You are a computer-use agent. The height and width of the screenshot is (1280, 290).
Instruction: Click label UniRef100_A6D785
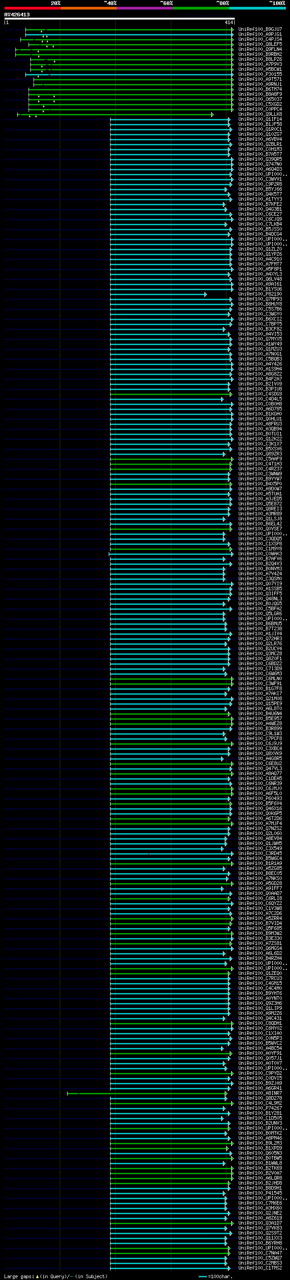(x=260, y=409)
